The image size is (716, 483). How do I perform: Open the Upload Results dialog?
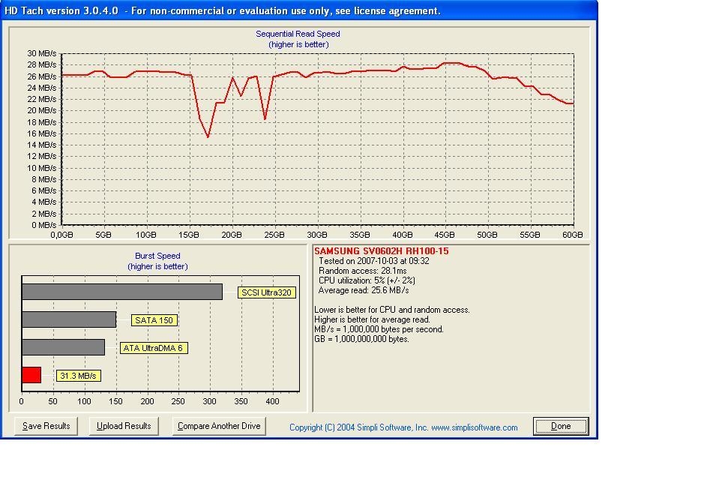click(x=124, y=426)
